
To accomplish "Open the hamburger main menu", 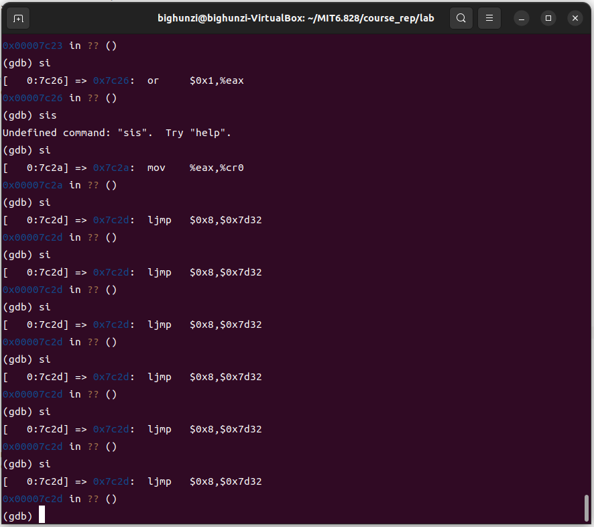I will (x=489, y=18).
